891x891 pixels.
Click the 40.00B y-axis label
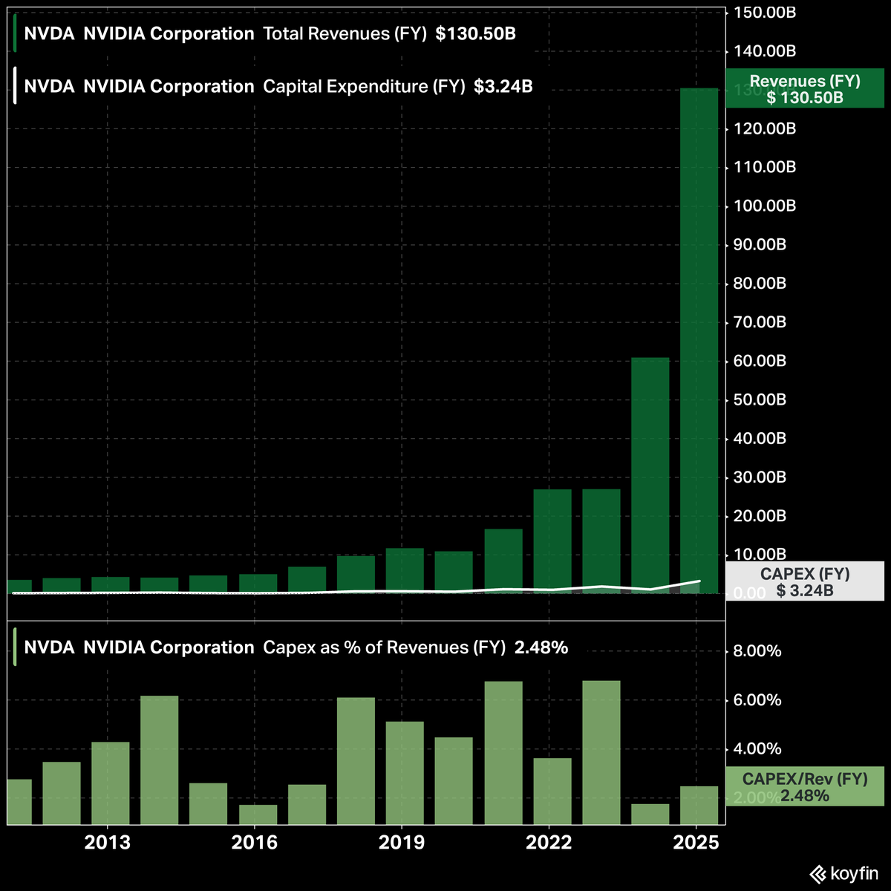point(760,439)
